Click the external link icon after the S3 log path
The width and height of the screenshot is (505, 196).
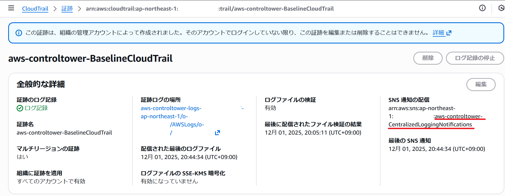[x=217, y=133]
